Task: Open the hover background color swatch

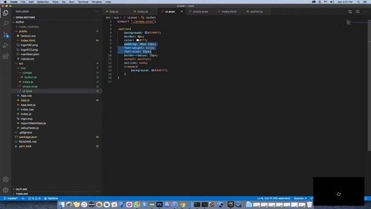Action: click(152, 70)
